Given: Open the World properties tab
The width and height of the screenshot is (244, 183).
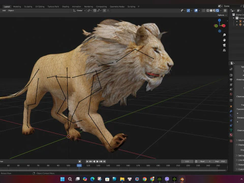Looking at the screenshot, I should (x=231, y=94).
